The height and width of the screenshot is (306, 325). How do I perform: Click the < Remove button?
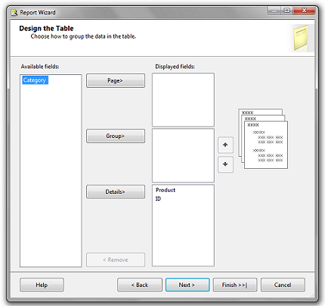coord(116,260)
